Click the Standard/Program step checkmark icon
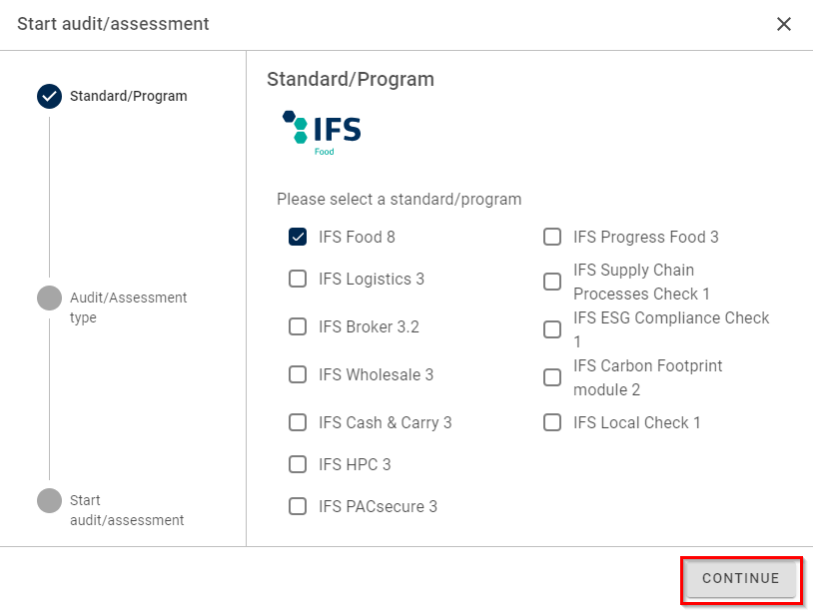The image size is (813, 610). coord(49,96)
